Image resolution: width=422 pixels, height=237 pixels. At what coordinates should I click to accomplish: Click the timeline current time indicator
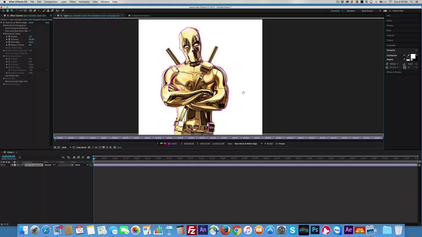click(x=94, y=158)
